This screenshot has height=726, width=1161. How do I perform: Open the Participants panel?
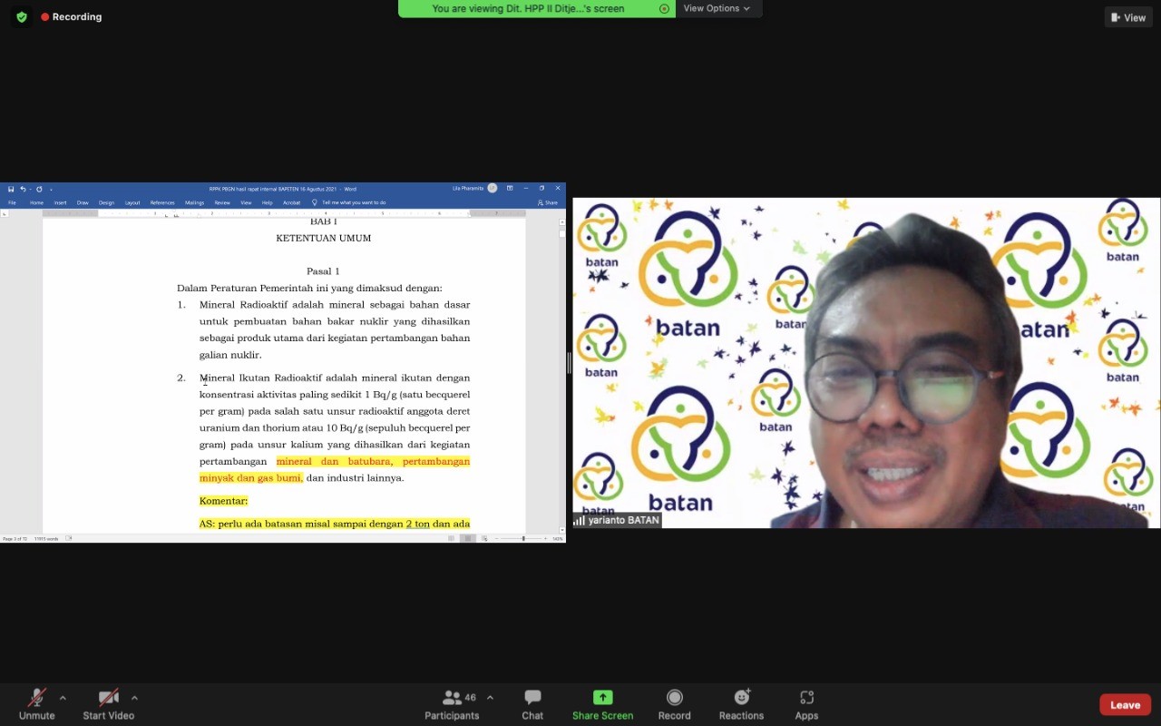[452, 703]
